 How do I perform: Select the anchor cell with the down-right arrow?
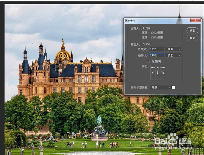point(163,73)
